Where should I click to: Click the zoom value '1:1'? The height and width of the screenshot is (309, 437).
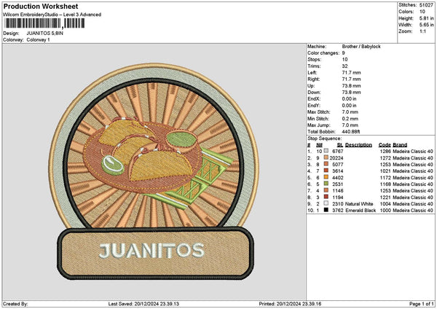point(422,31)
